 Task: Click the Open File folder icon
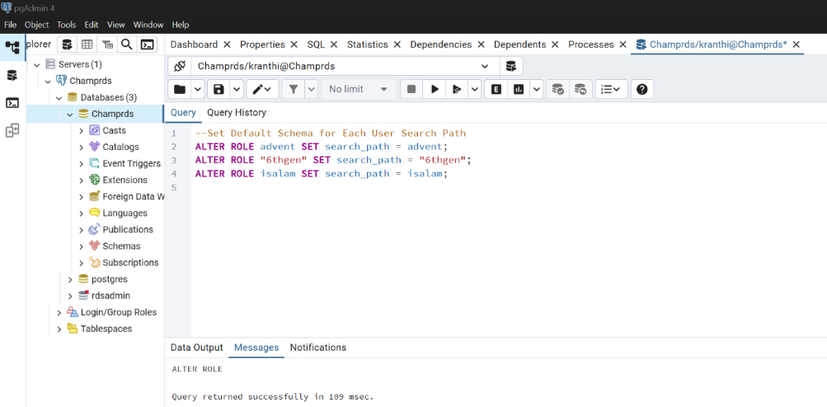(x=179, y=89)
